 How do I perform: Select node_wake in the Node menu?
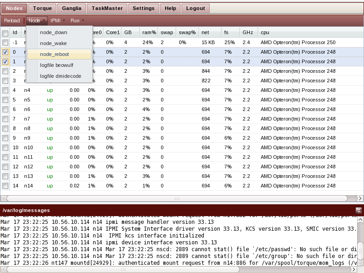tap(59, 43)
